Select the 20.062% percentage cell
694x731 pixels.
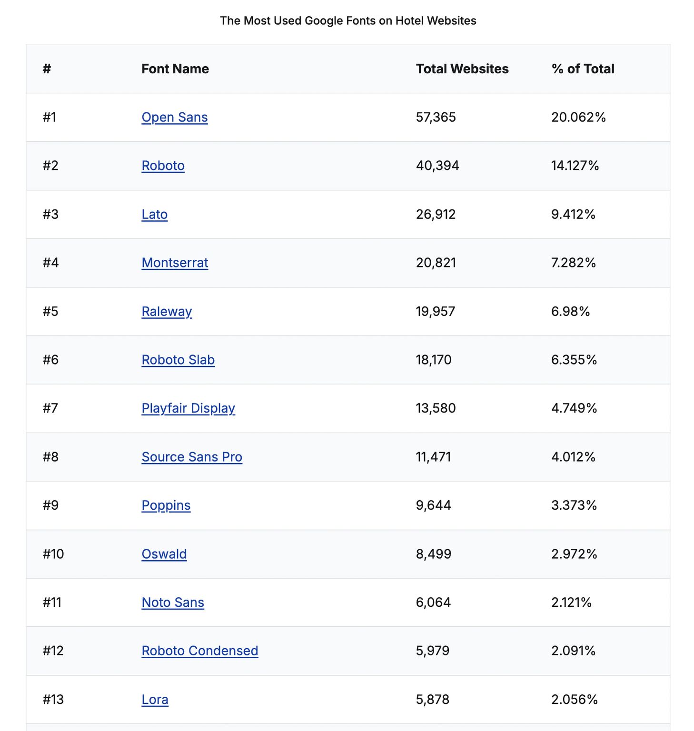point(578,117)
